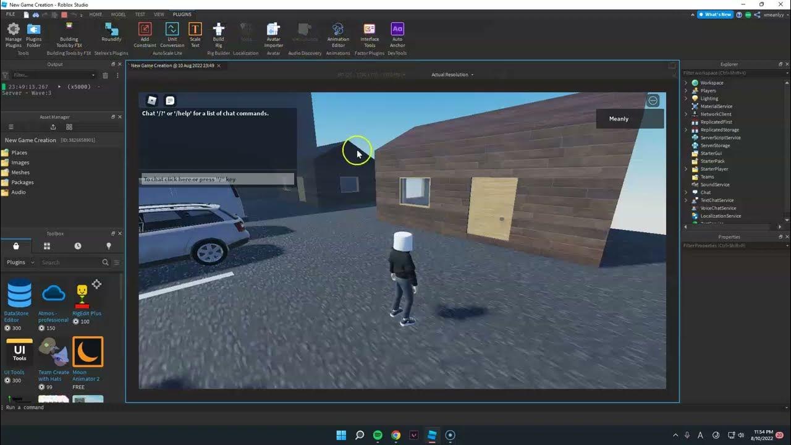This screenshot has height=445, width=791.
Task: Select Toolbox Creations lightbulb tab
Action: (109, 246)
